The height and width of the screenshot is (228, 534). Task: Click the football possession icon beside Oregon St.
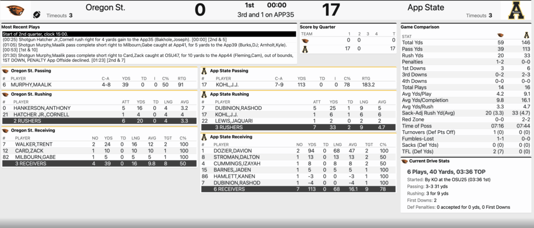(37, 15)
